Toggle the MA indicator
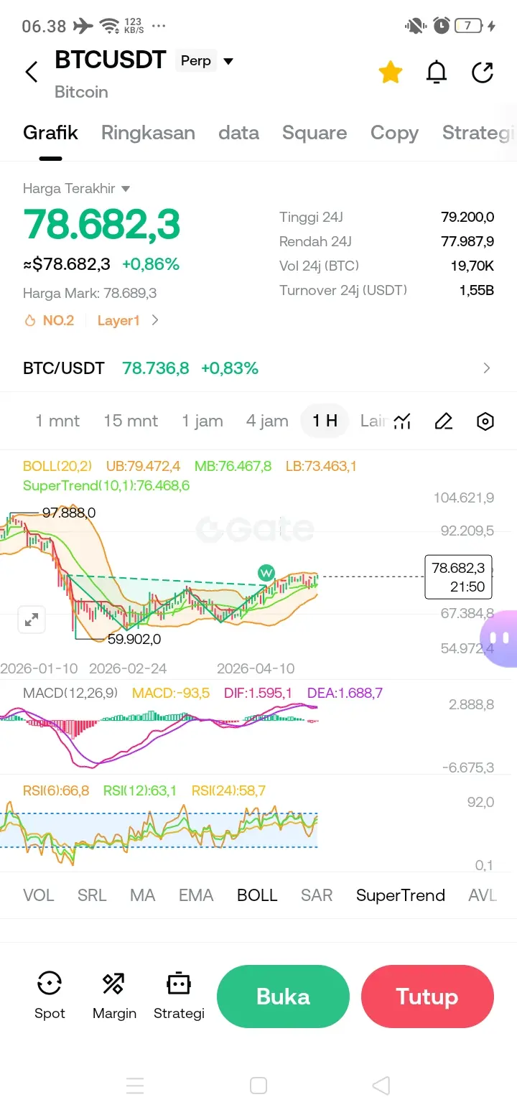Image resolution: width=517 pixels, height=1120 pixels. [x=143, y=895]
